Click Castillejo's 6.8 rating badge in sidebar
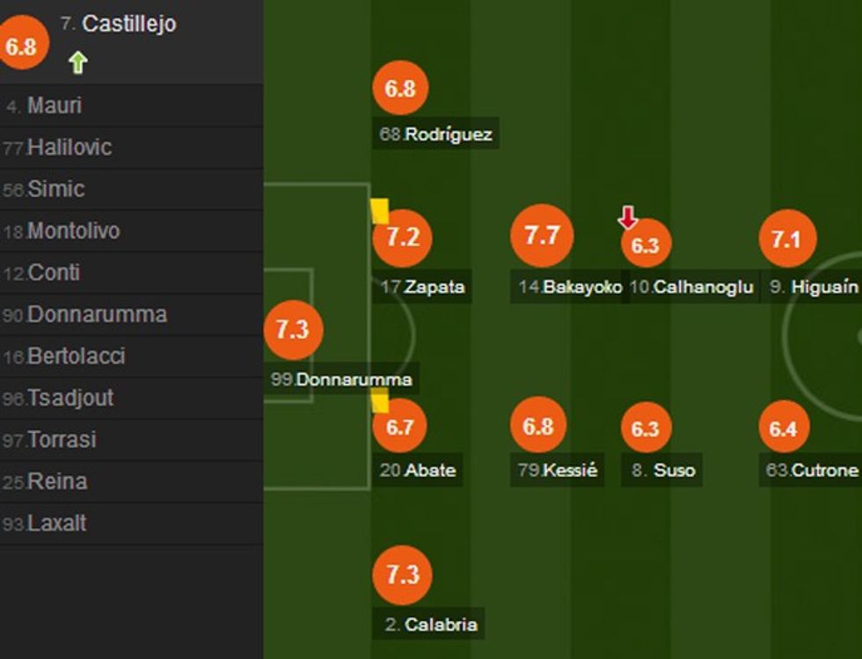 click(x=21, y=46)
